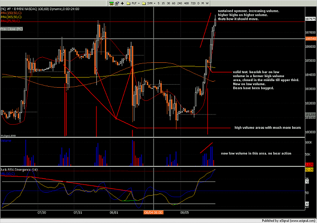317x223 pixels.
Task: Click the 'now low volume in this area' note
Action: (256, 153)
